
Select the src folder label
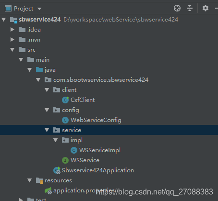32,50
